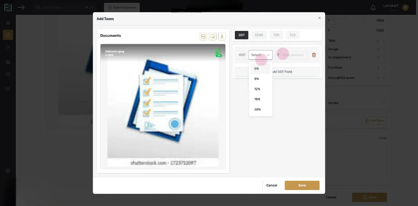This screenshot has height=206, width=418.
Task: Delete the IGST row with trash icon
Action: click(314, 55)
